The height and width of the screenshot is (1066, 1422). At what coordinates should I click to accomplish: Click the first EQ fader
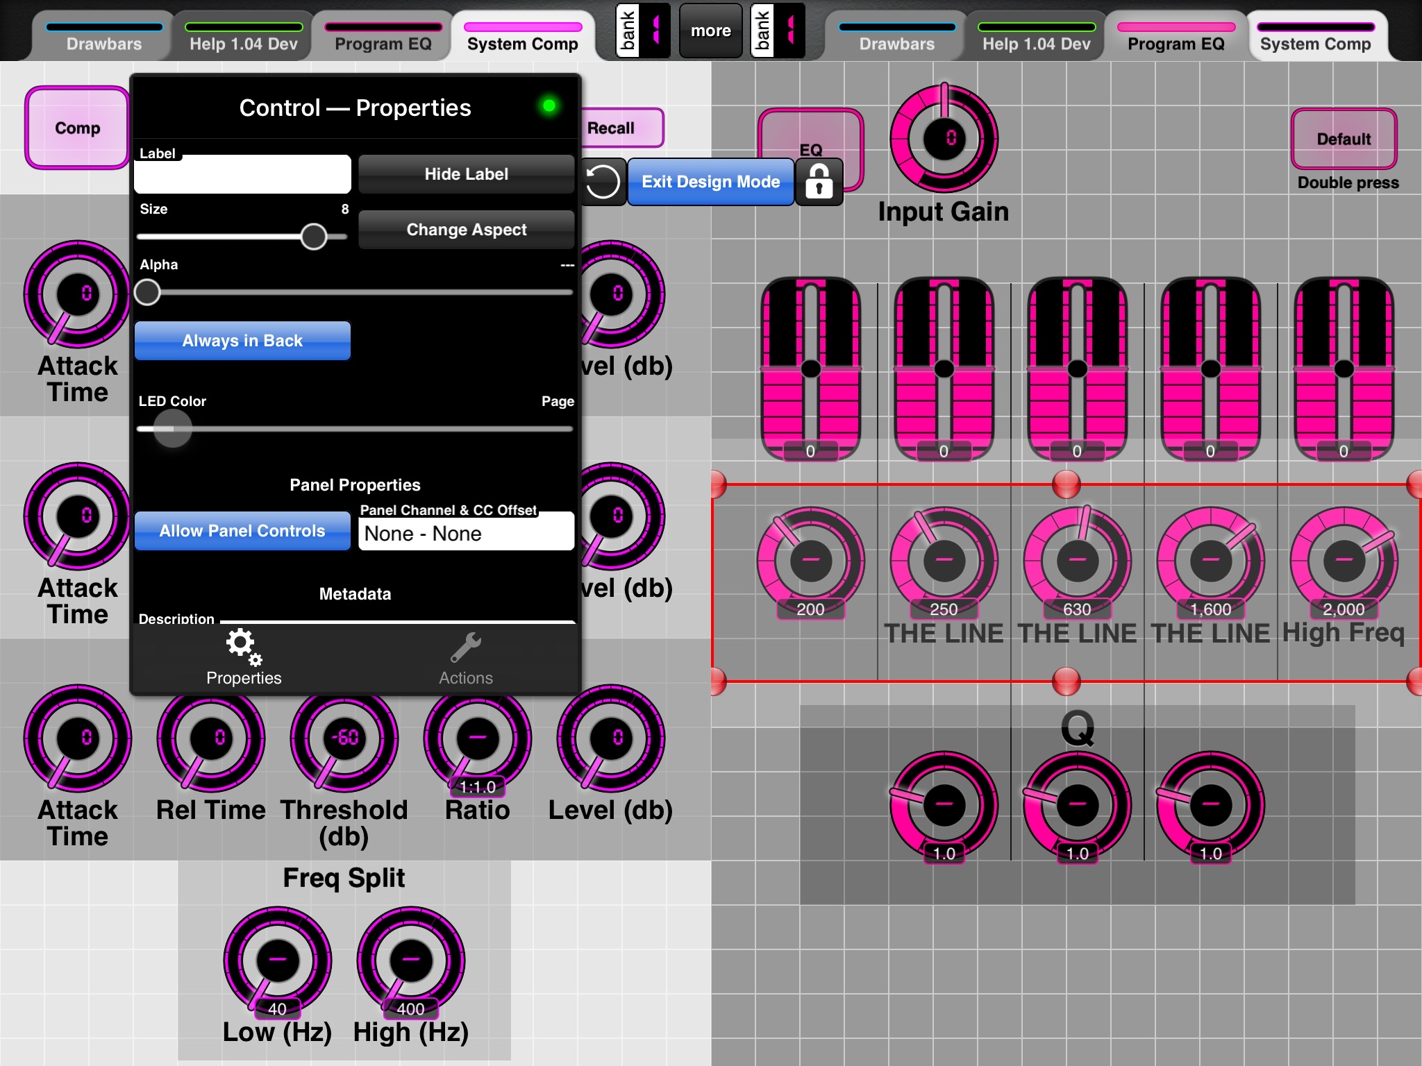[810, 369]
